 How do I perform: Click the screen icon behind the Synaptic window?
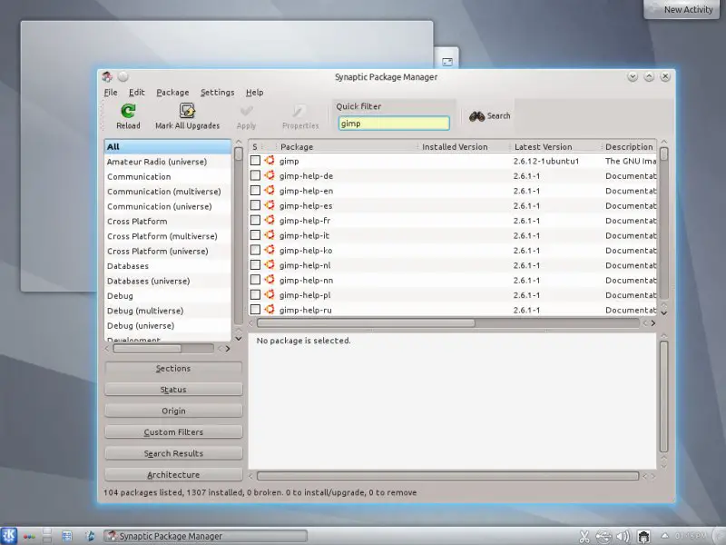447,62
